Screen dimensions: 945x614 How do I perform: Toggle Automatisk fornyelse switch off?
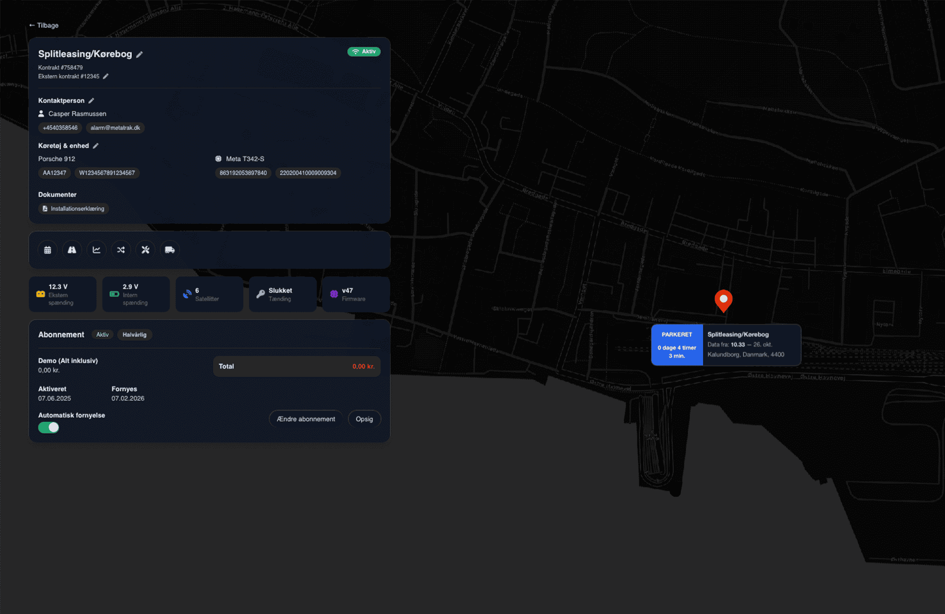pos(49,427)
